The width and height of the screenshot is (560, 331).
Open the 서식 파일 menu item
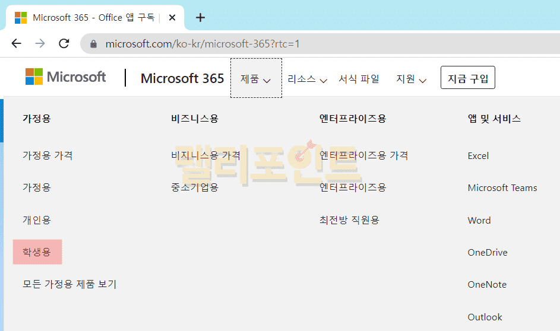tap(359, 79)
